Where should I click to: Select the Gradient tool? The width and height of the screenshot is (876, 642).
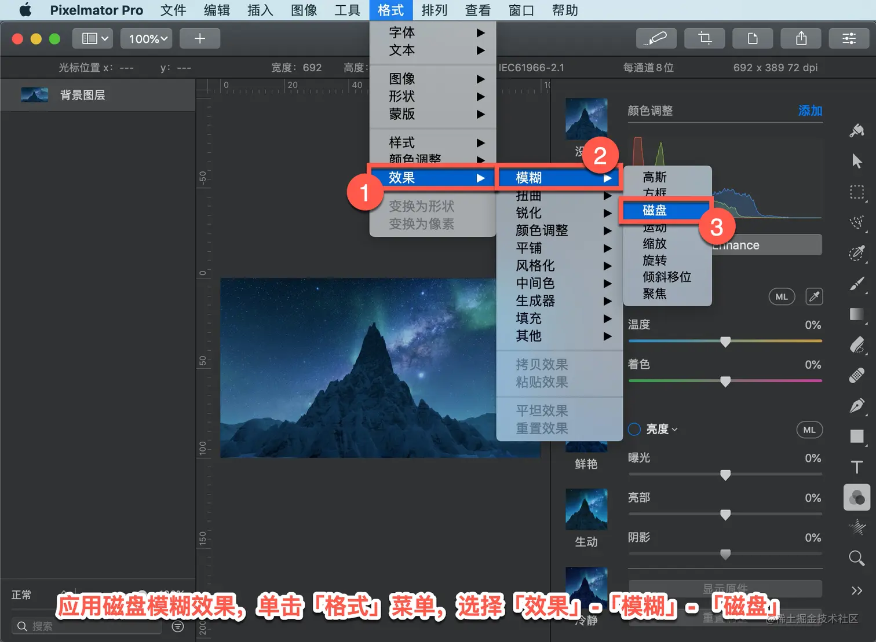click(857, 314)
